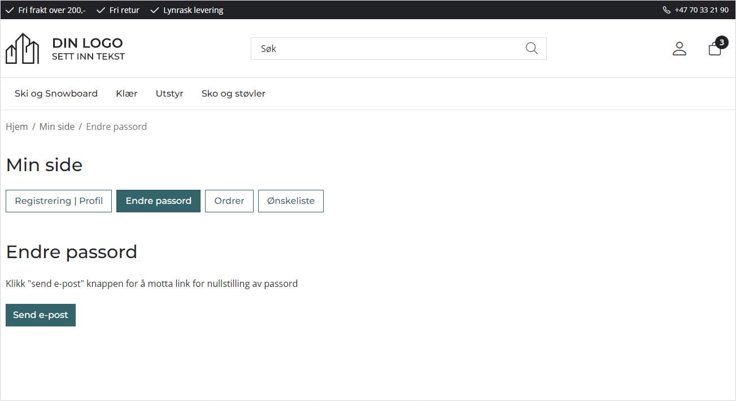The width and height of the screenshot is (736, 401).
Task: Click the building logo icon
Action: coord(22,49)
